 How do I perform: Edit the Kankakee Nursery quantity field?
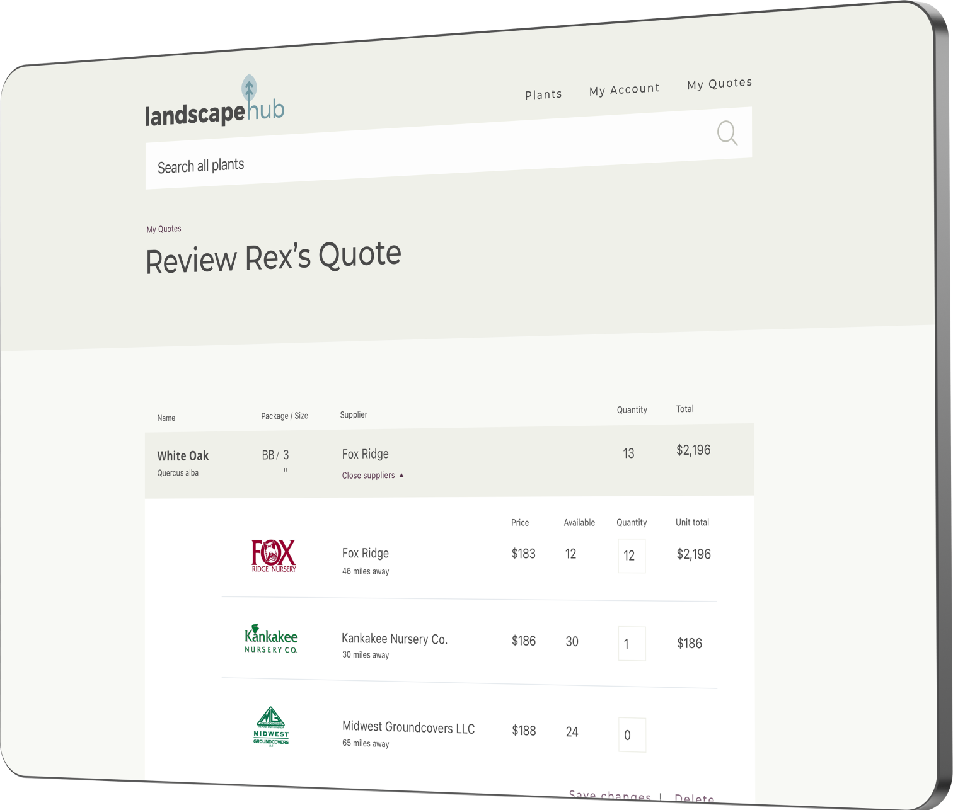tap(632, 644)
